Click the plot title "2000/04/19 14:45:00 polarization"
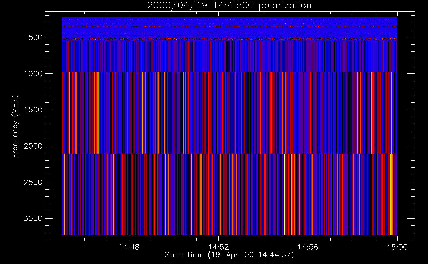Screen dimensions: 428x264 (x=229, y=6)
